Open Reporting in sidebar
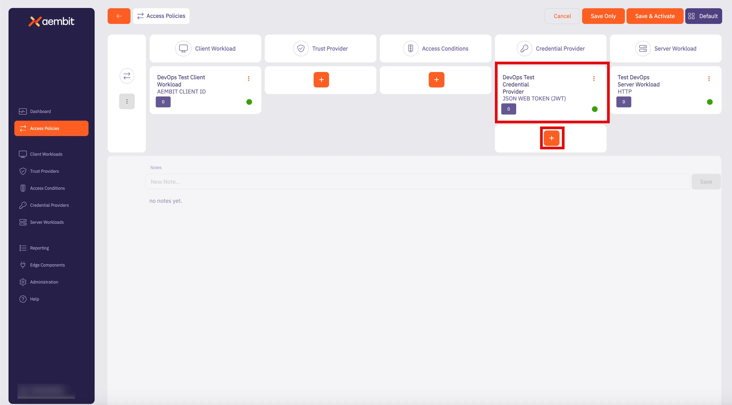Image resolution: width=732 pixels, height=405 pixels. (x=52, y=248)
